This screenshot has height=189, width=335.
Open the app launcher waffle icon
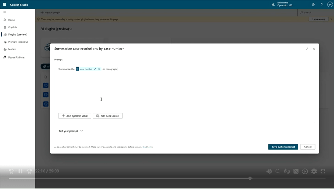coord(4,5)
